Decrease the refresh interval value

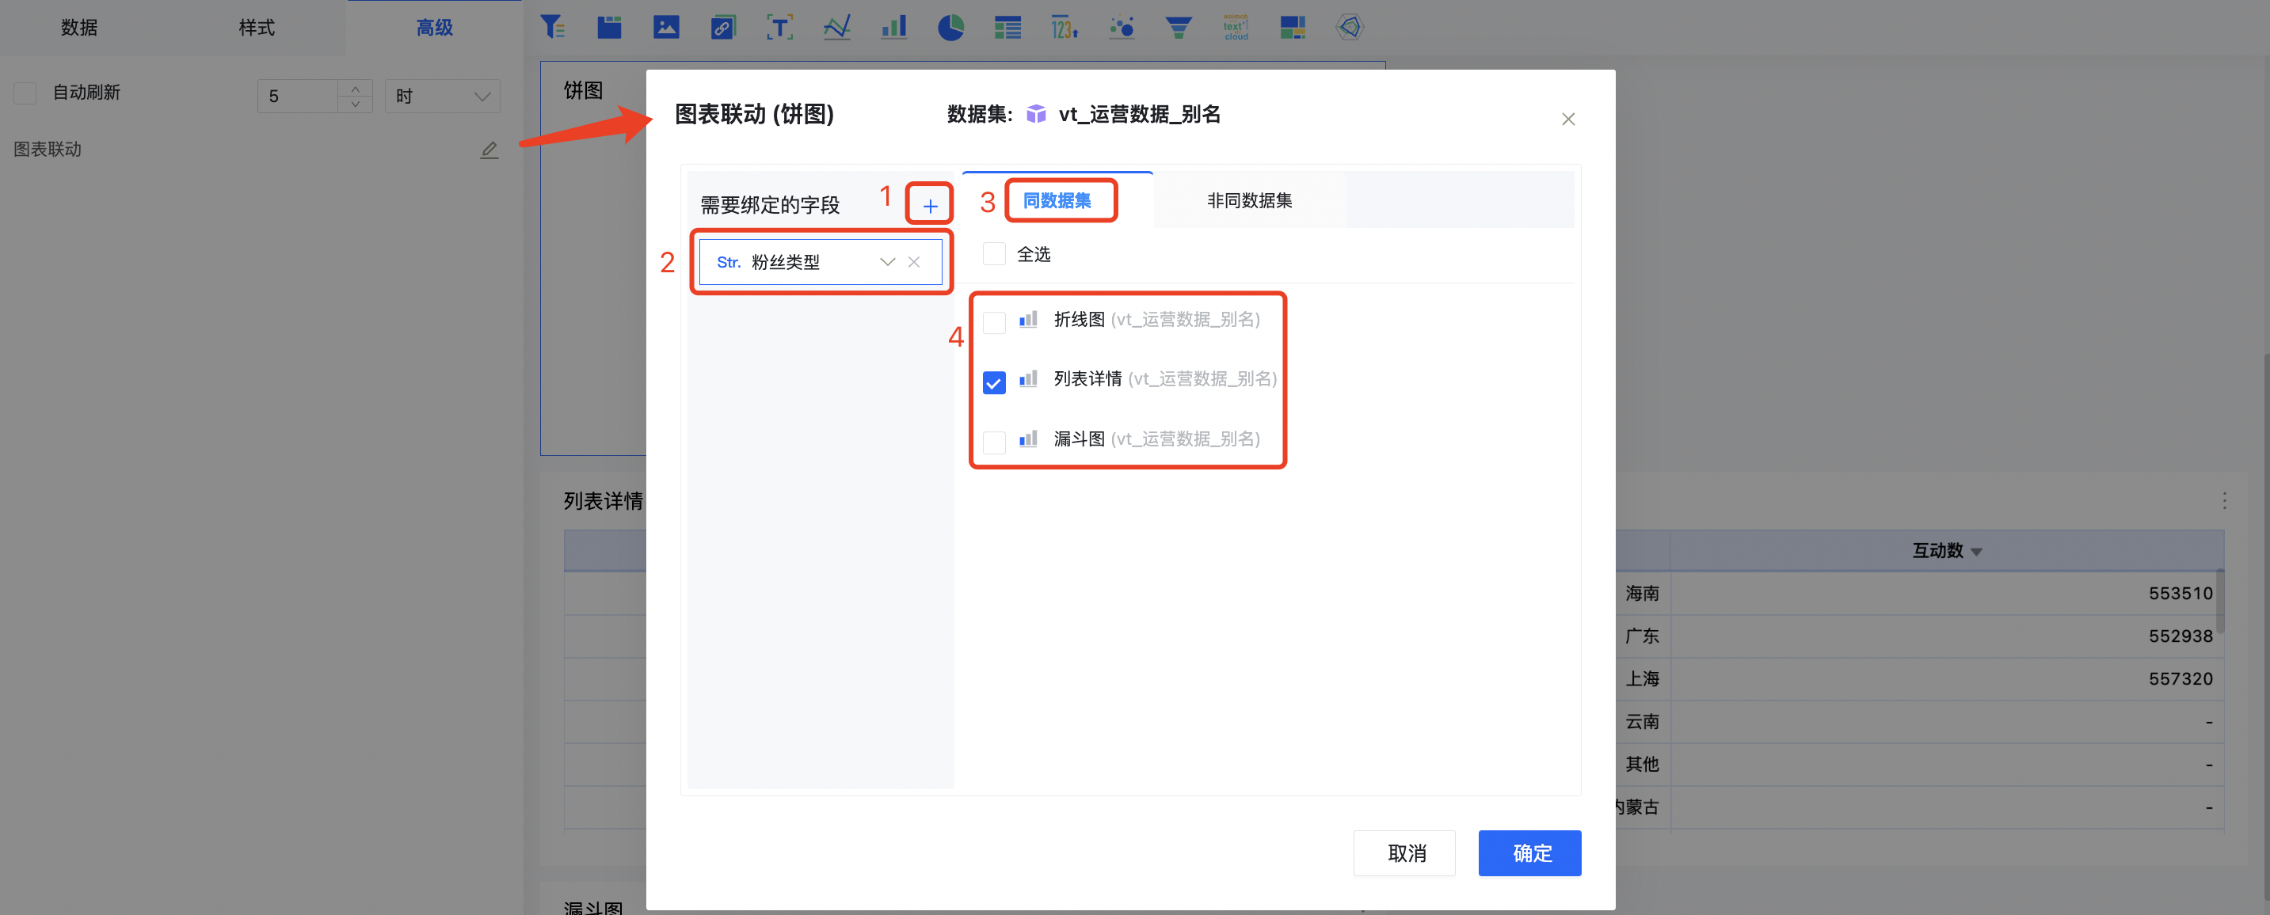tap(354, 104)
